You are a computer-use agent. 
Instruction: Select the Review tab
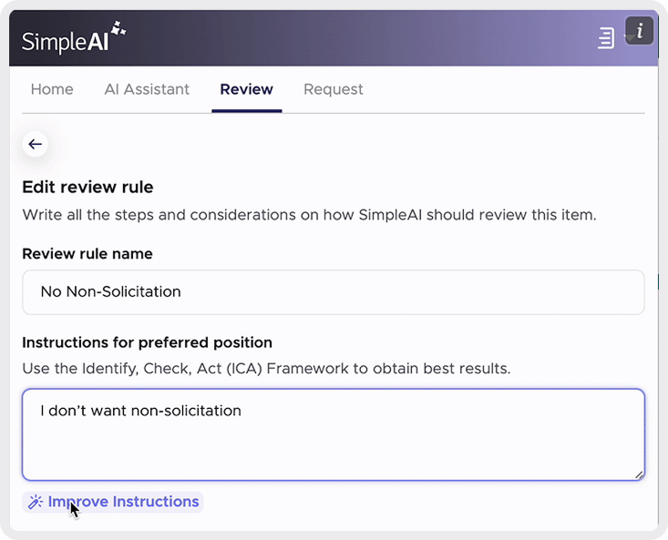coord(247,89)
